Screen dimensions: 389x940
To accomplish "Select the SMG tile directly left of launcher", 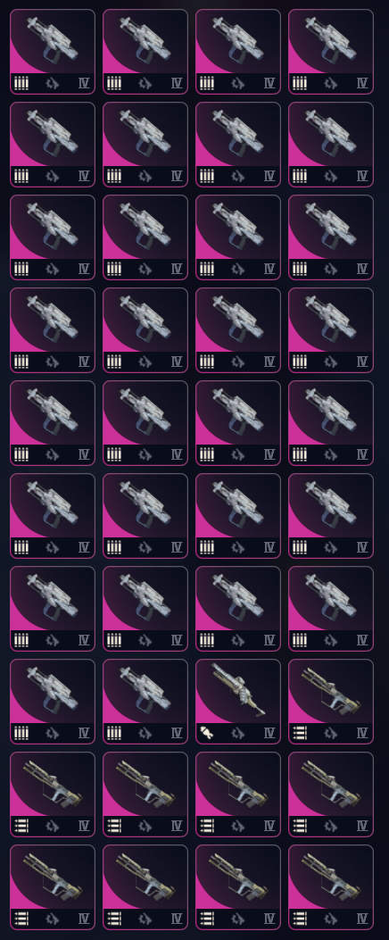I will pos(145,702).
